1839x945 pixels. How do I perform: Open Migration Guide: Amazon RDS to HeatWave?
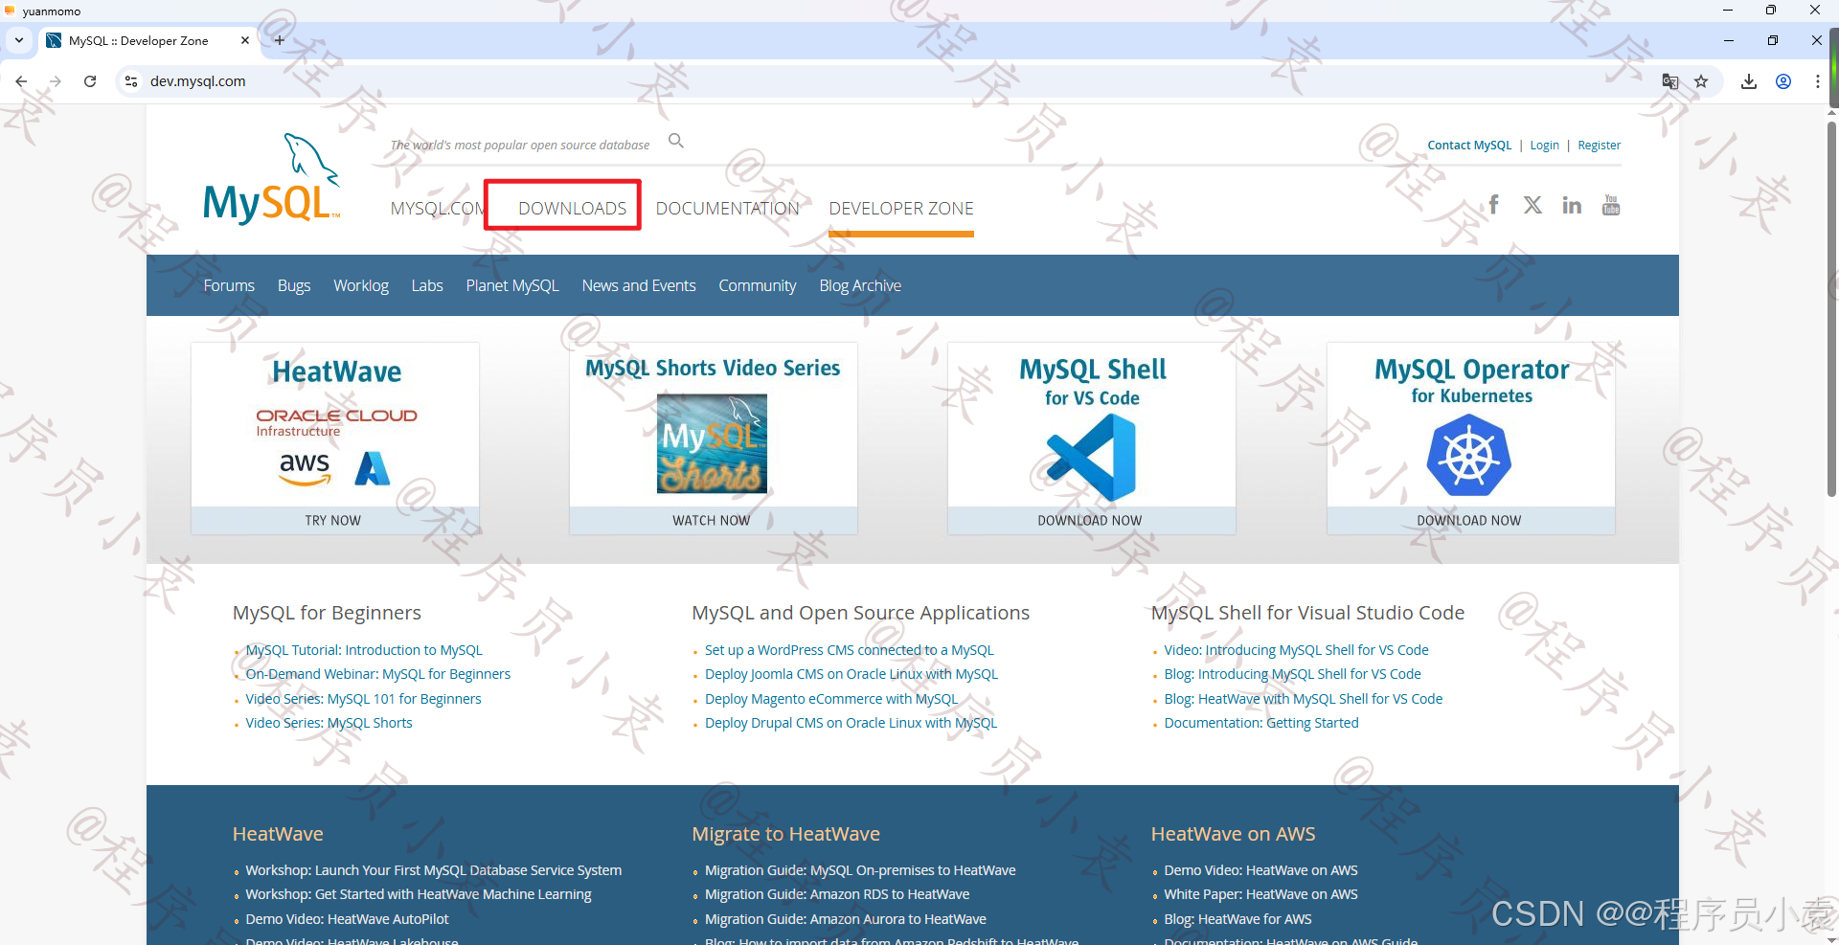click(837, 894)
